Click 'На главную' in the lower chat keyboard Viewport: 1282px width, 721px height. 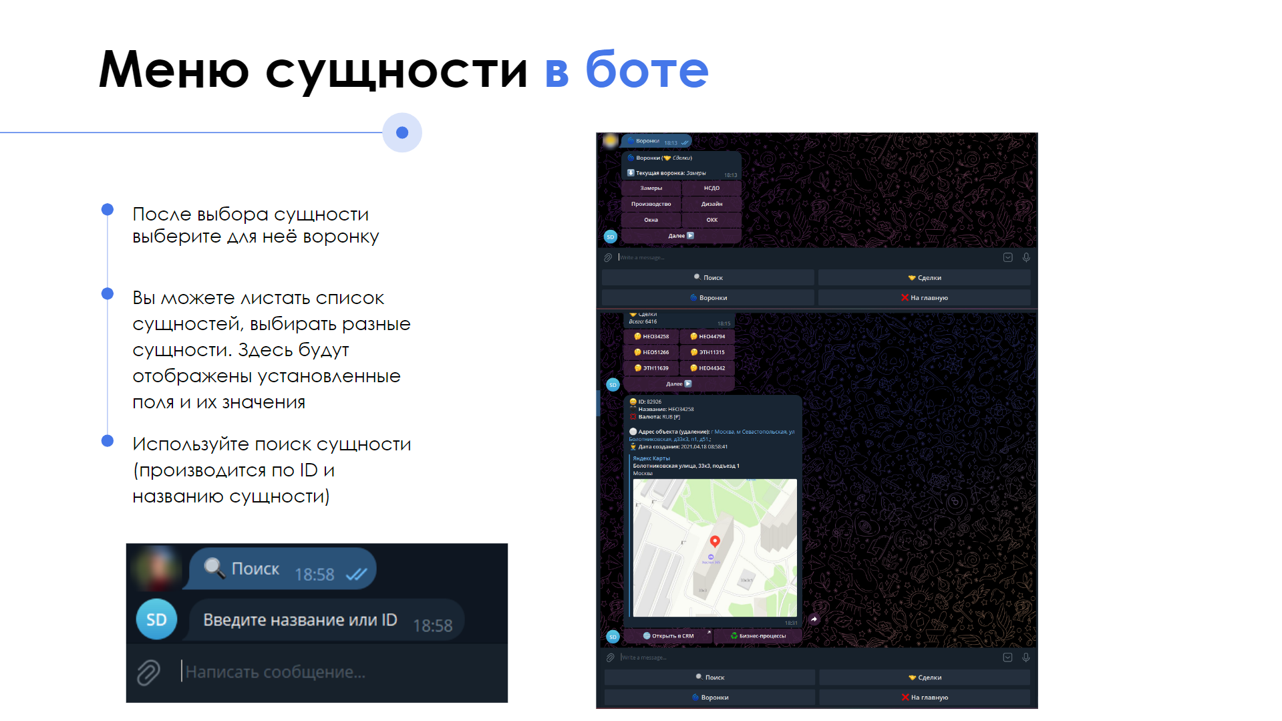tap(925, 698)
